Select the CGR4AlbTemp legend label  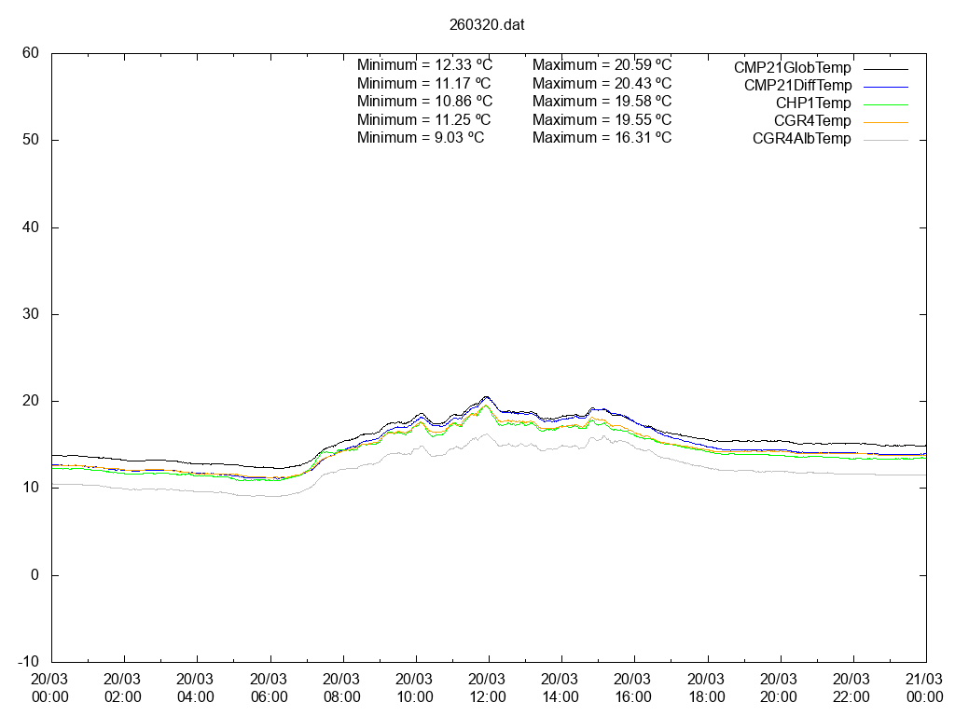[x=801, y=139]
